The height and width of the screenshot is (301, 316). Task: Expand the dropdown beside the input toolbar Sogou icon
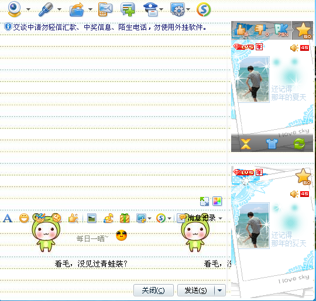click(x=169, y=219)
